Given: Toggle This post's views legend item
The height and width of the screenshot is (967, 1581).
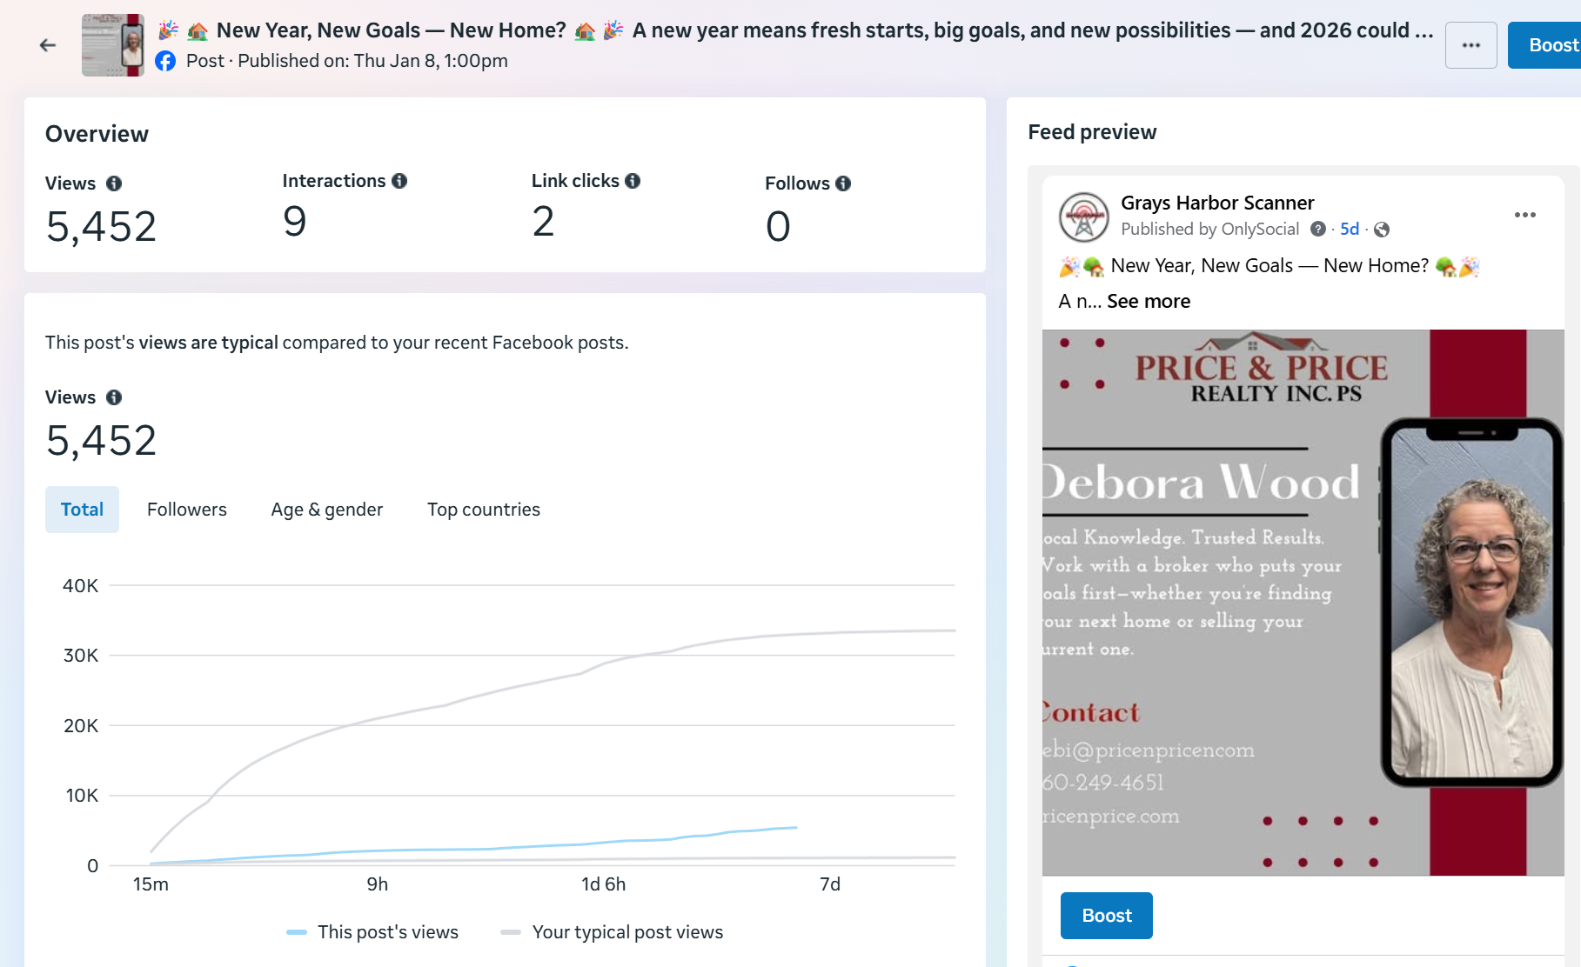Looking at the screenshot, I should [x=372, y=932].
